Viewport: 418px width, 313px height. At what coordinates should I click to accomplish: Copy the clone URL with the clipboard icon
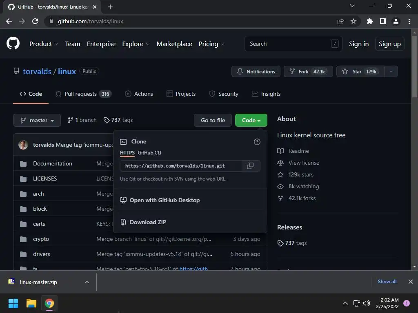(x=250, y=166)
